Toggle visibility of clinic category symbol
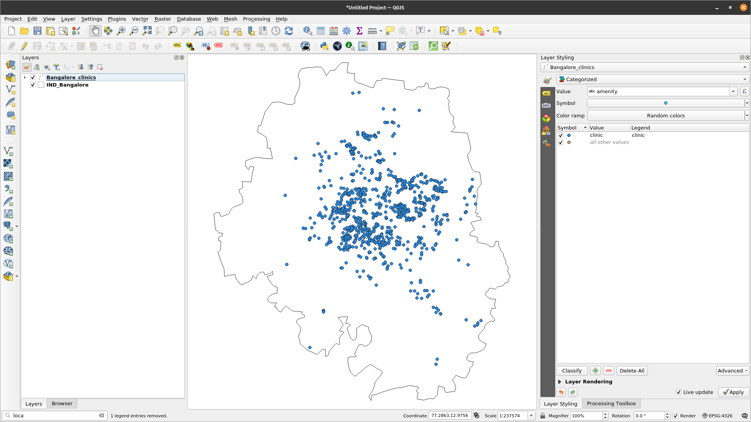 point(560,135)
